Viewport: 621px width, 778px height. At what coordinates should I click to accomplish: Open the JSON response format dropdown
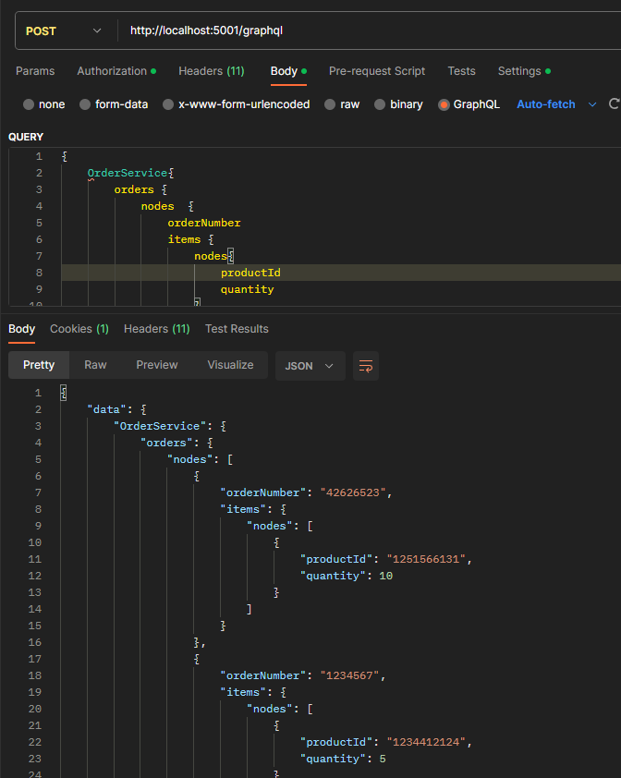(310, 365)
